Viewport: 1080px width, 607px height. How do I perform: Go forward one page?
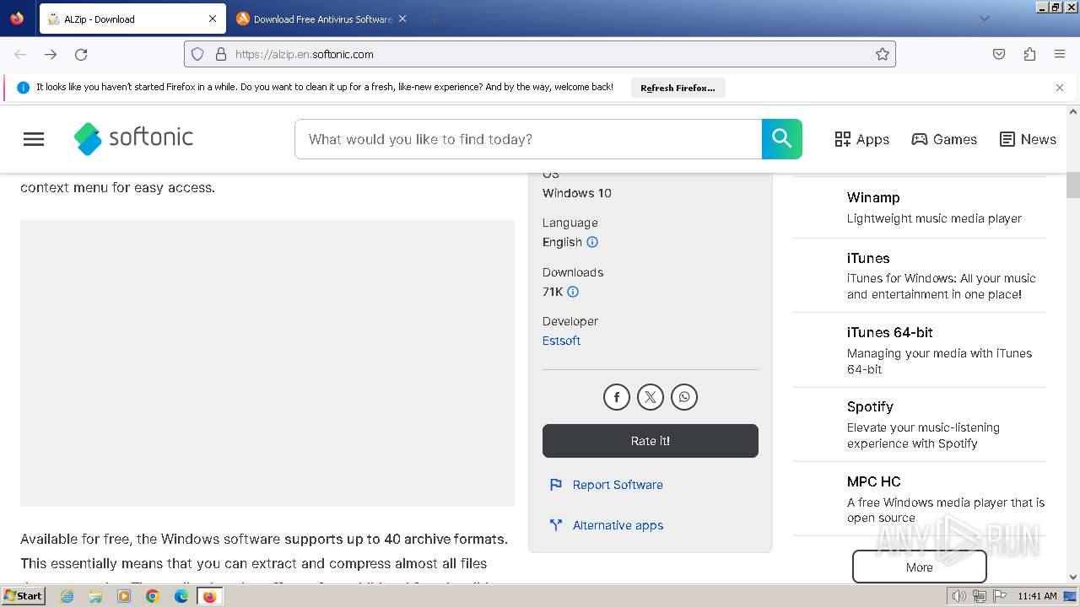click(x=51, y=54)
